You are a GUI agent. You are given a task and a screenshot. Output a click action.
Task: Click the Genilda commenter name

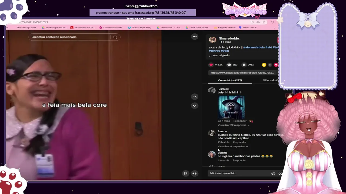click(222, 153)
